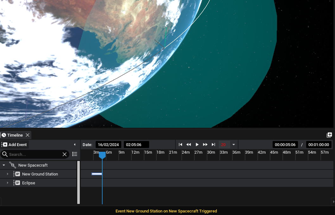The height and width of the screenshot is (215, 335).
Task: Switch to the Timeline tab
Action: [15, 135]
